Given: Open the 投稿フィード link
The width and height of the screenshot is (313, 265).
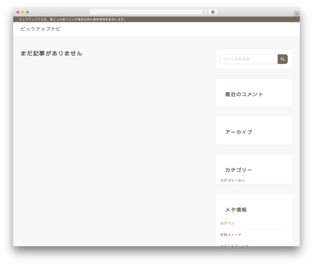Looking at the screenshot, I should coord(230,235).
